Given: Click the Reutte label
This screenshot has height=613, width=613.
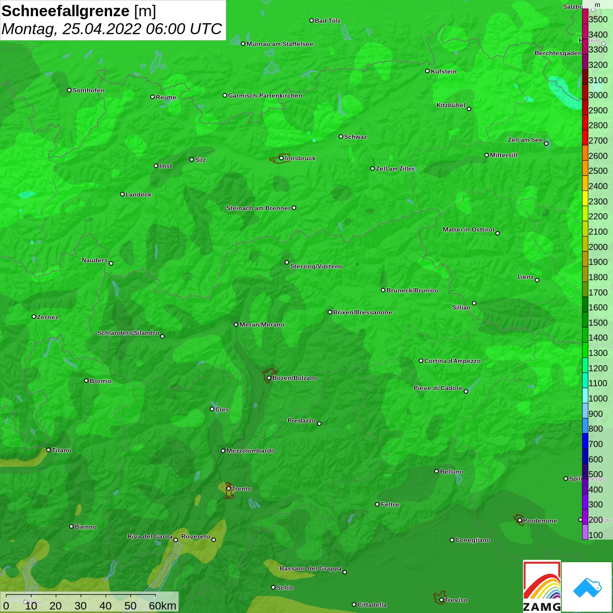Looking at the screenshot, I should tap(166, 97).
